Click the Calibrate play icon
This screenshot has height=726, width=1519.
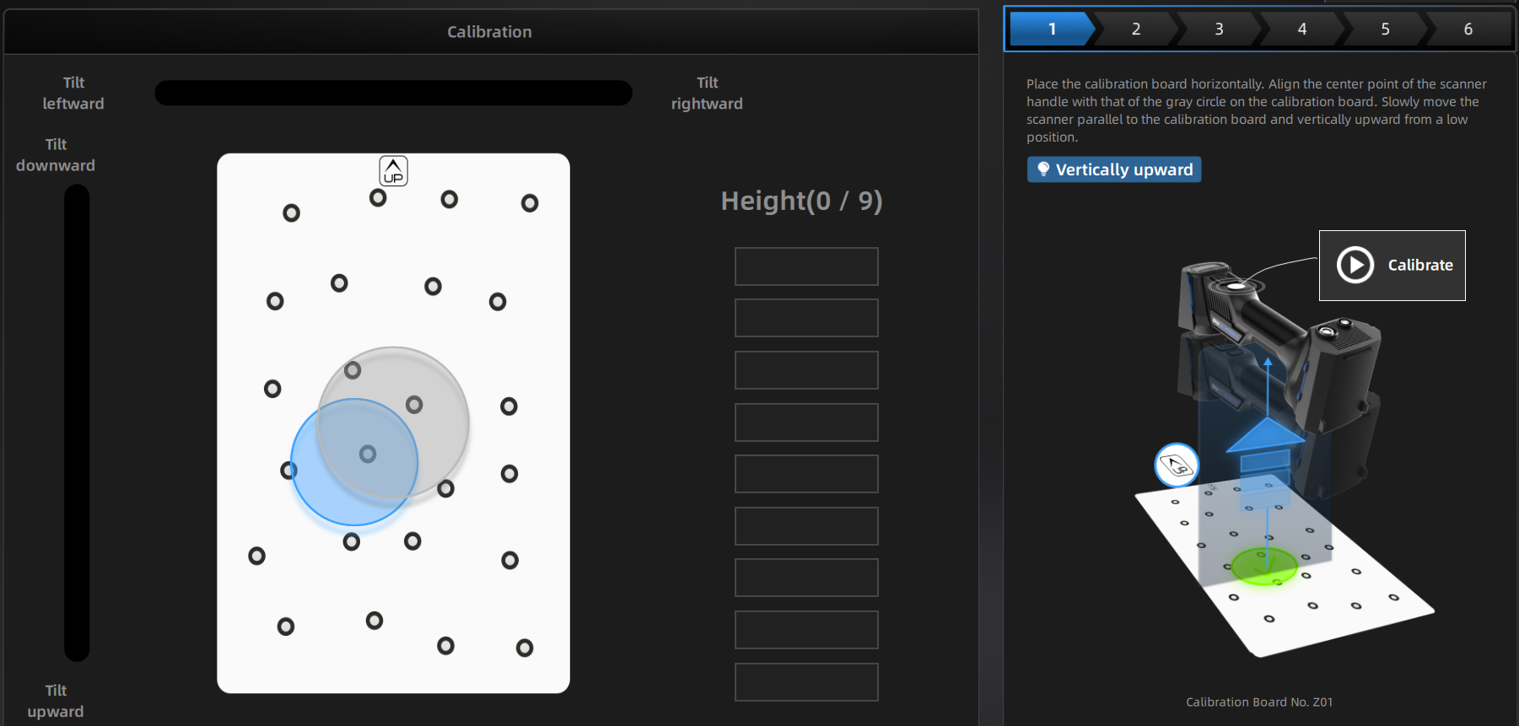[1355, 265]
